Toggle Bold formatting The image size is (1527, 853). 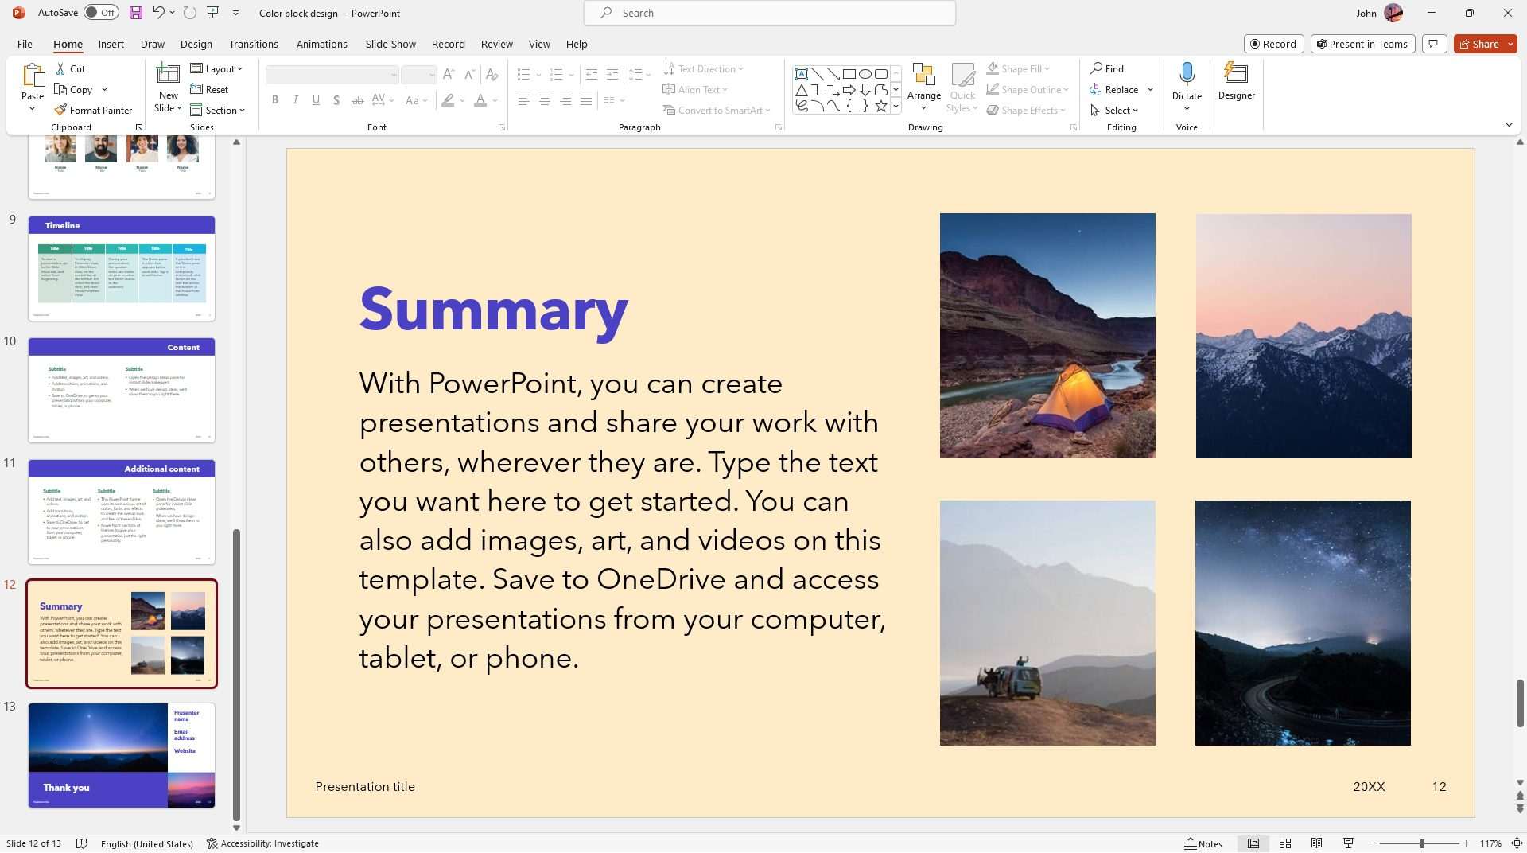click(x=275, y=100)
